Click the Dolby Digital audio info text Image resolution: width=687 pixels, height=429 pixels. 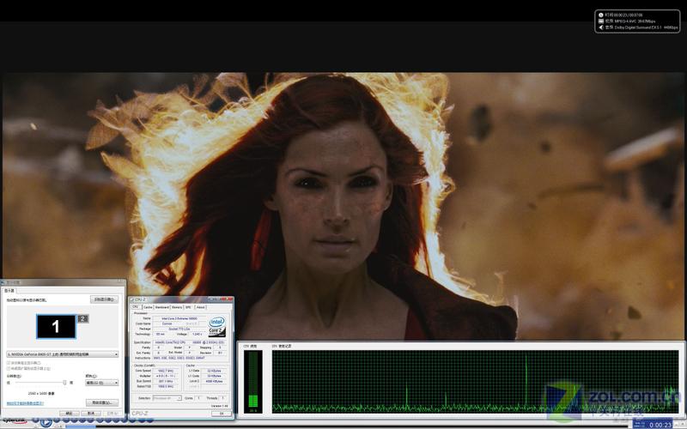point(647,27)
